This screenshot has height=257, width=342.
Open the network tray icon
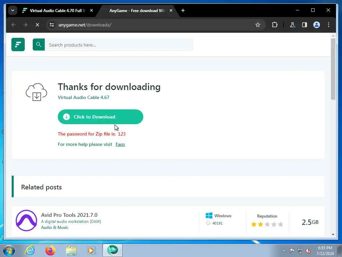(300, 251)
